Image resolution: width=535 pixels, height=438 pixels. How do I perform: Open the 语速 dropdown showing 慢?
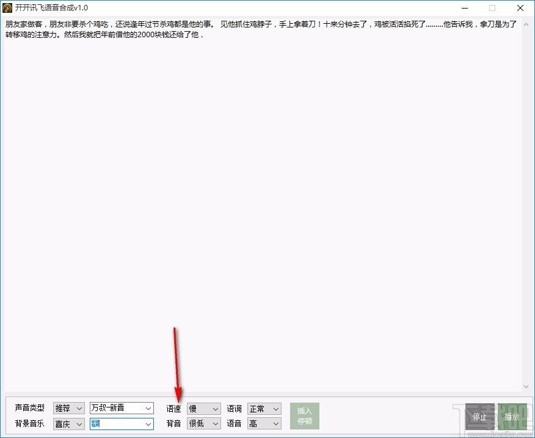[x=203, y=408]
